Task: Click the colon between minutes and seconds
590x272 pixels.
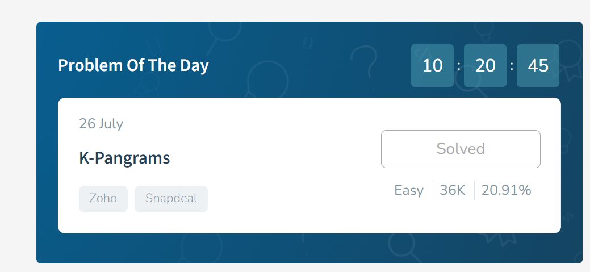Action: (512, 66)
